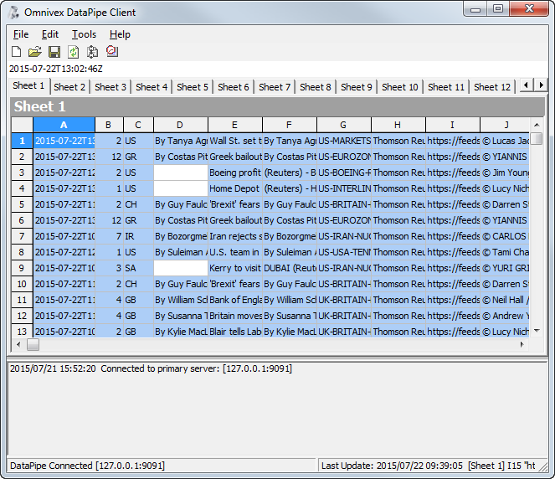Click cell 'US-MARKETS' in row 1
The height and width of the screenshot is (479, 555).
coord(344,141)
